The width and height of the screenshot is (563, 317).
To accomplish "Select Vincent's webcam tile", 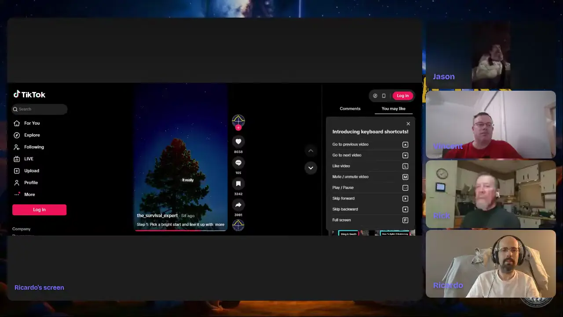I will 491,125.
